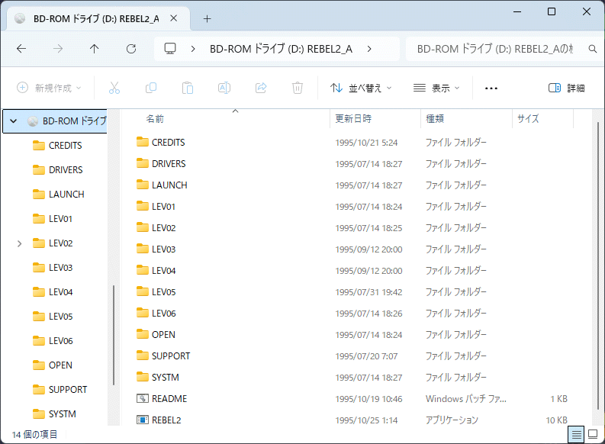Click the Rename icon in toolbar
The width and height of the screenshot is (605, 444).
(x=224, y=88)
